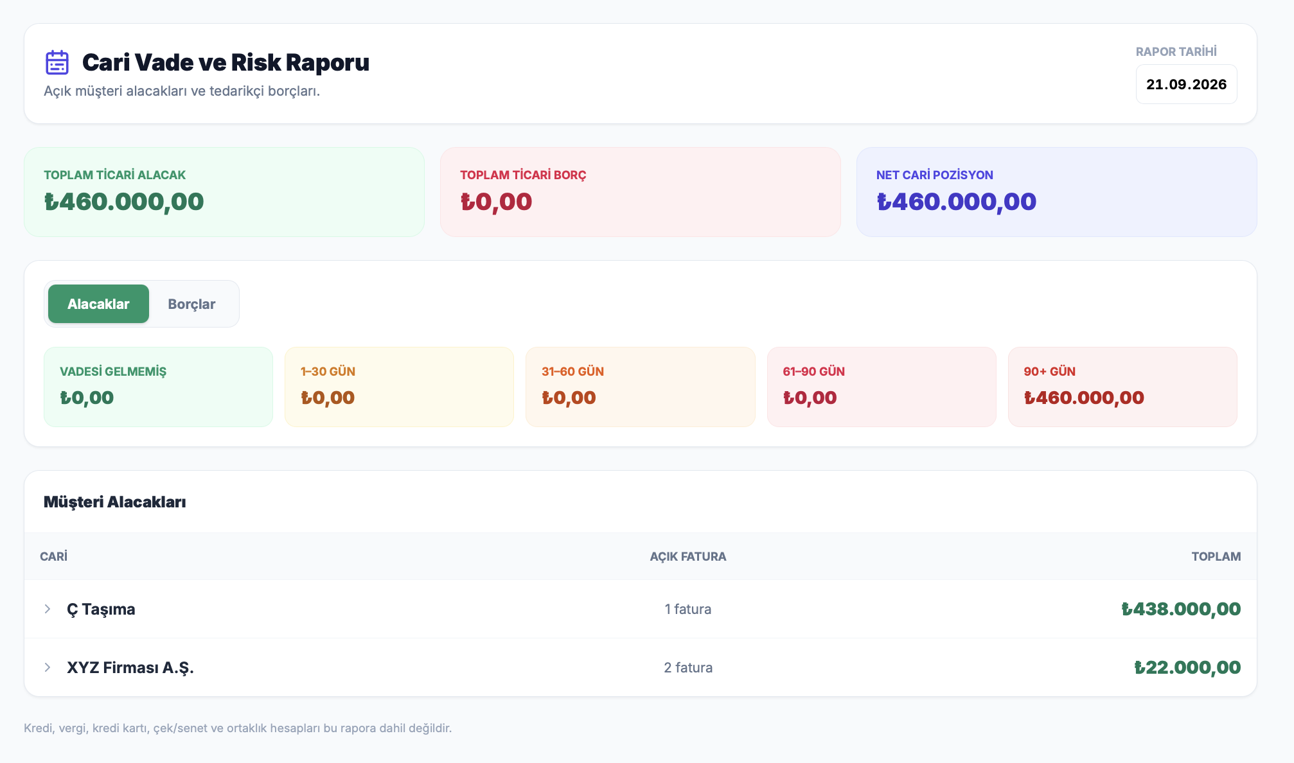The width and height of the screenshot is (1294, 763).
Task: Expand the Ç Taşıma row chevron
Action: [x=48, y=609]
